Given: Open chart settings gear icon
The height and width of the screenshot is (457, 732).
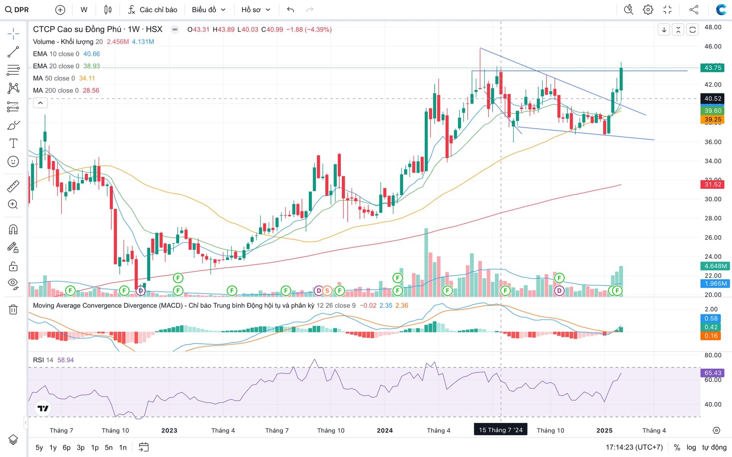Looking at the screenshot, I should [x=648, y=10].
